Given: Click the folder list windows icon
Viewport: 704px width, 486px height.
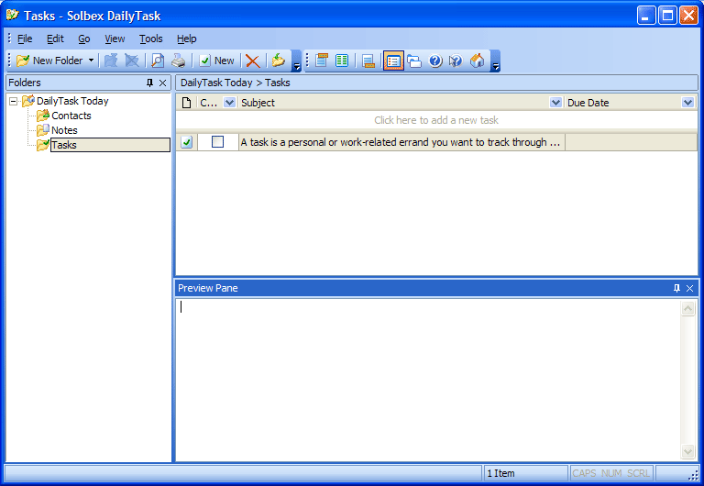Looking at the screenshot, I should pos(414,61).
